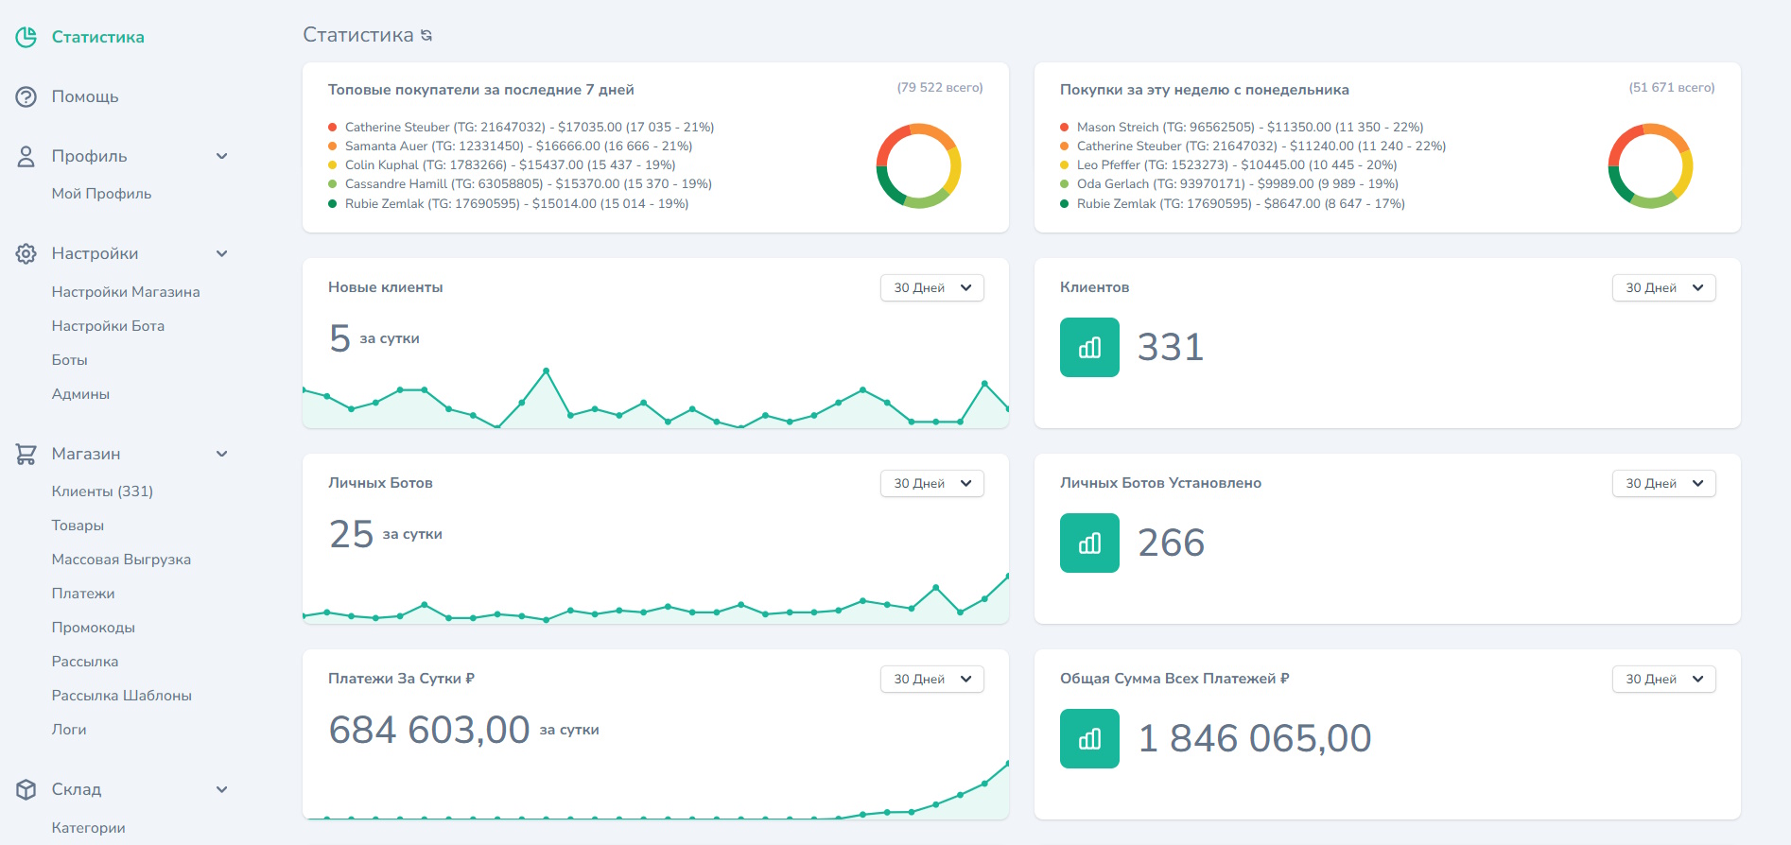Open 30 Дней dropdown in Новые клиенты
Image resolution: width=1791 pixels, height=845 pixels.
pos(931,288)
